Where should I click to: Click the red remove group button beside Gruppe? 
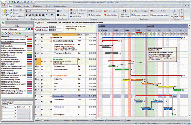(x=32, y=29)
